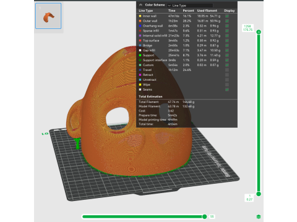Enable Wipe display checkbox
The image size is (297, 222).
[227, 84]
